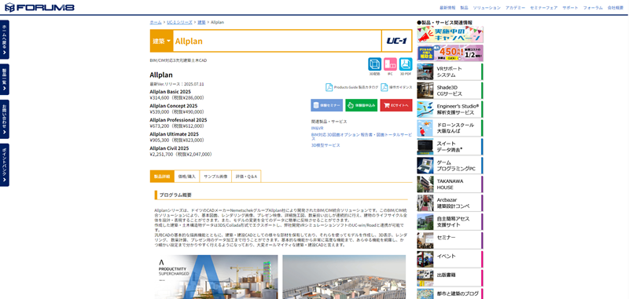
Task: Open TAKANAWA HOUSE sidebar card
Action: click(450, 184)
